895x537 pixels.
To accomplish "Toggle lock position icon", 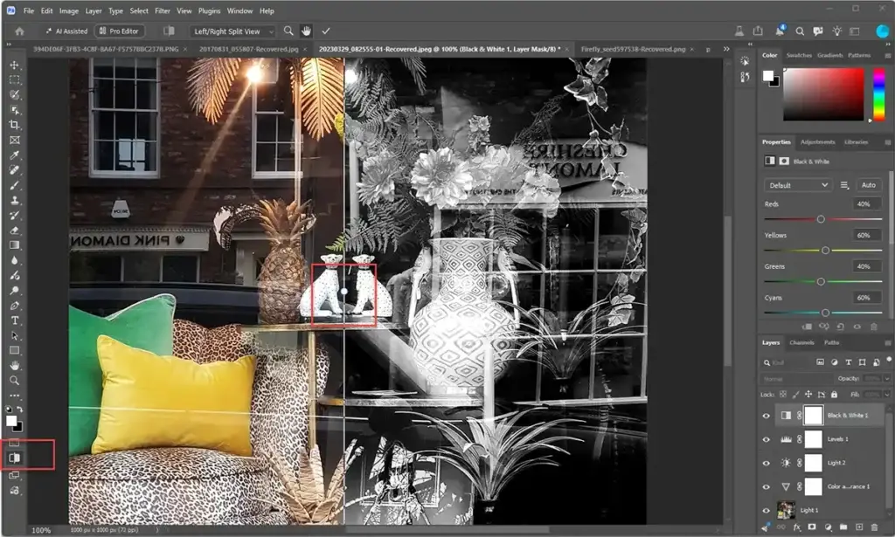I will [x=808, y=395].
